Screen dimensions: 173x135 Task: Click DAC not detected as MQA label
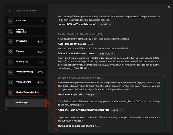coord(76,54)
